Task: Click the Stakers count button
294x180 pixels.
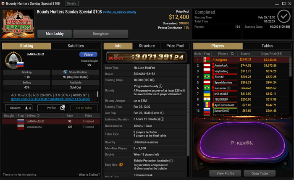Action: pos(18,108)
